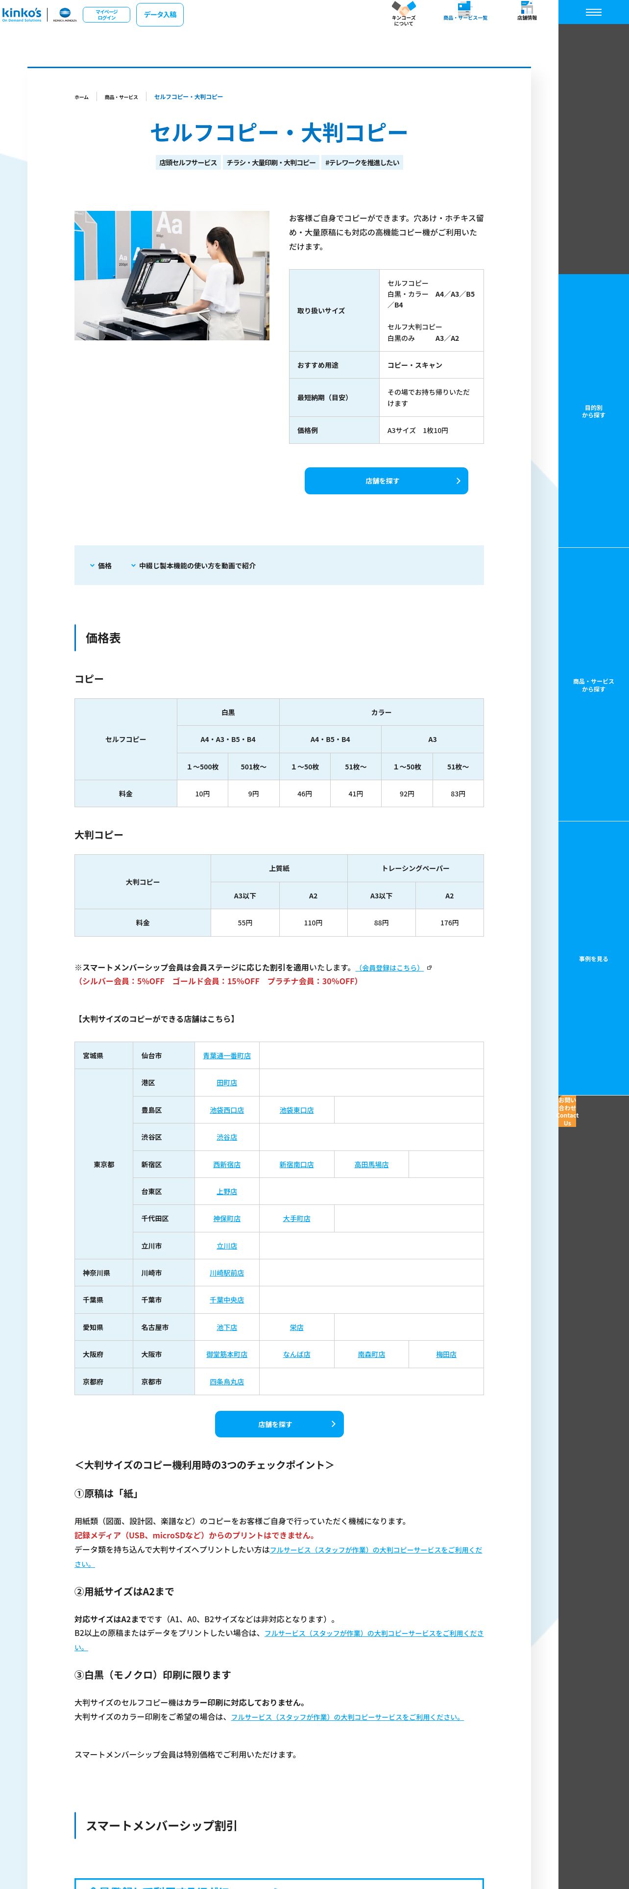This screenshot has height=1889, width=629.
Task: Open 池袋東口店 store link
Action: pyautogui.click(x=296, y=1110)
